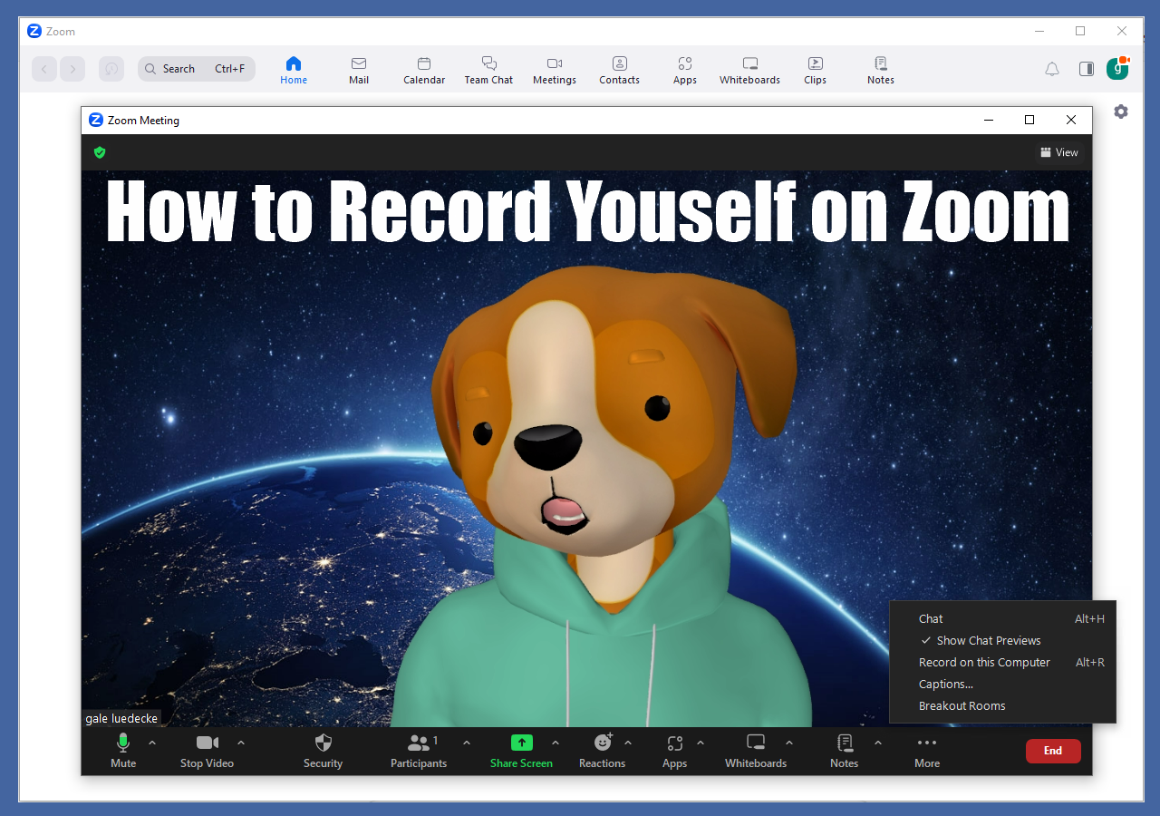This screenshot has width=1160, height=816.
Task: Stop your video
Action: pos(206,751)
